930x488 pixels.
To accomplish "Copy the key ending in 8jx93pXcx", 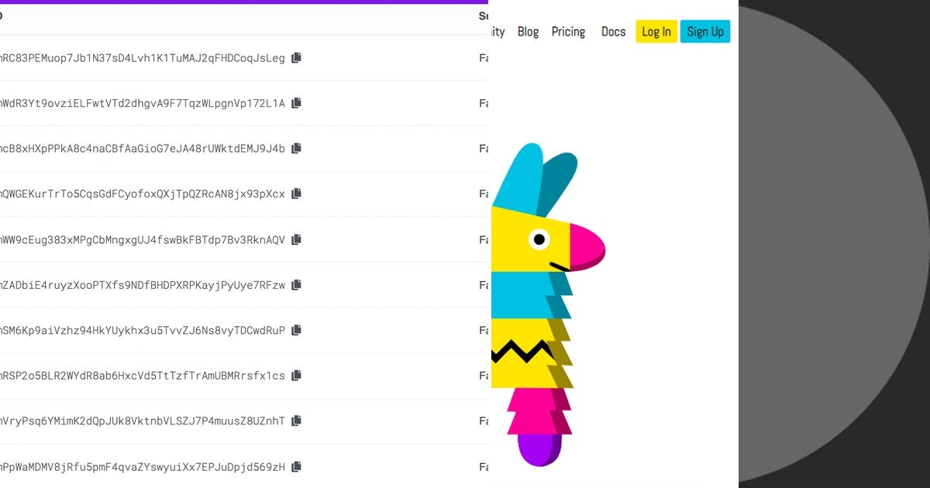I will pos(296,194).
